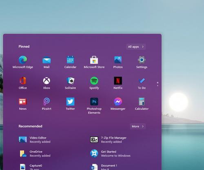This screenshot has width=204, height=170.
Task: Click the Pinned section heading
Action: point(24,47)
